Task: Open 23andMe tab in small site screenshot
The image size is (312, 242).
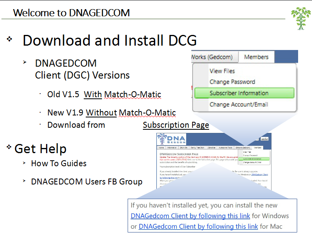Action: (x=212, y=148)
